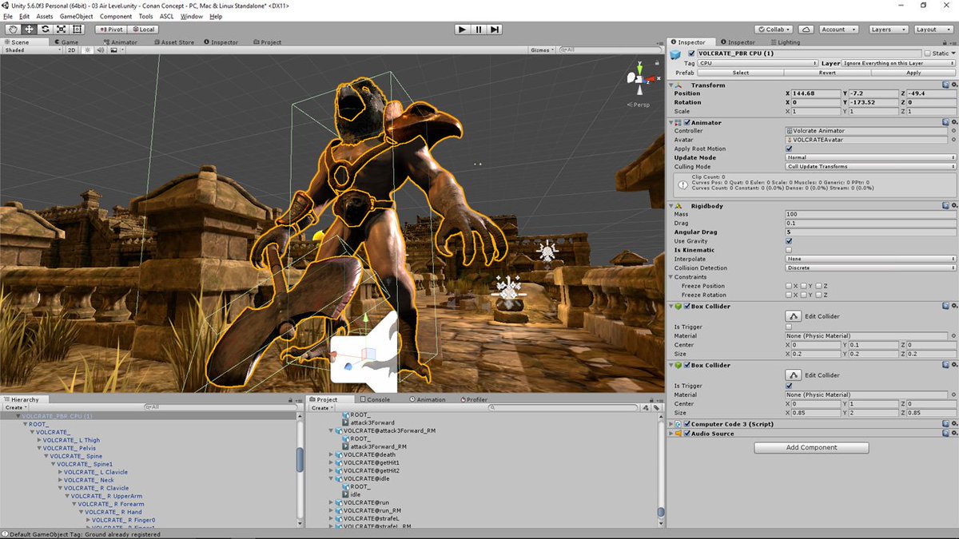The image size is (959, 539).
Task: Open the Rigidbody component gear menu
Action: 953,205
